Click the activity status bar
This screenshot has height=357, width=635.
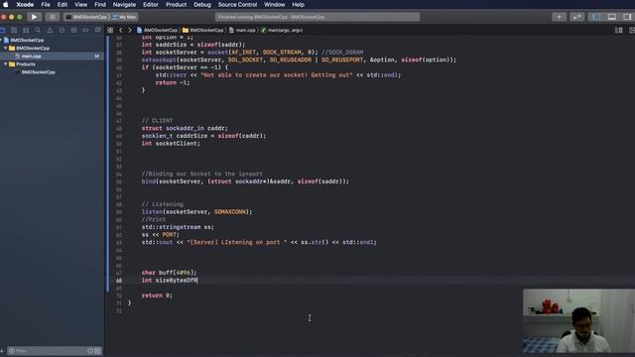[317, 17]
